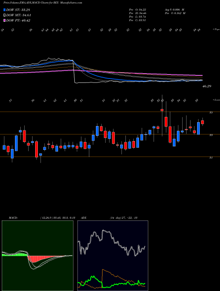The height and width of the screenshot is (291, 220).
Task: Click the 'Pre O: 34.22' value
Action: (x=138, y=10)
